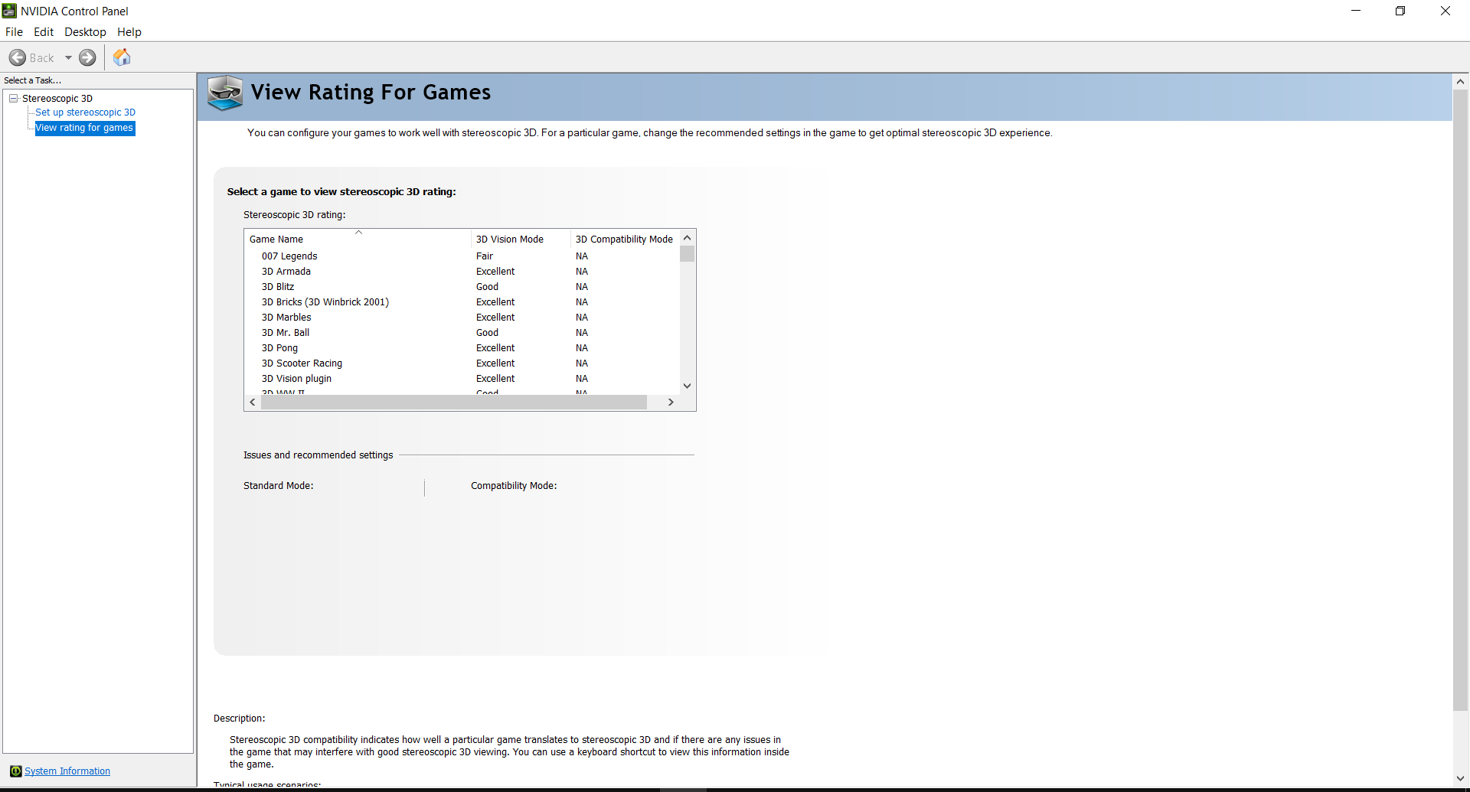Open Set up stereoscopic 3D task

tap(85, 112)
